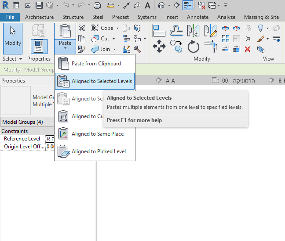The width and height of the screenshot is (285, 241).
Task: Expand the Cope dropdown arrow
Action: click(117, 28)
